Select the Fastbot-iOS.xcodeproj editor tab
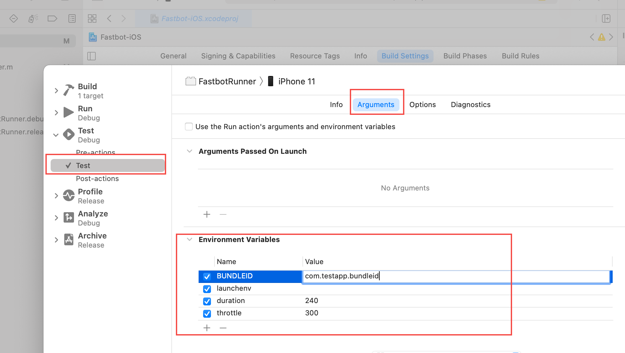Viewport: 625px width, 353px height. 194,18
